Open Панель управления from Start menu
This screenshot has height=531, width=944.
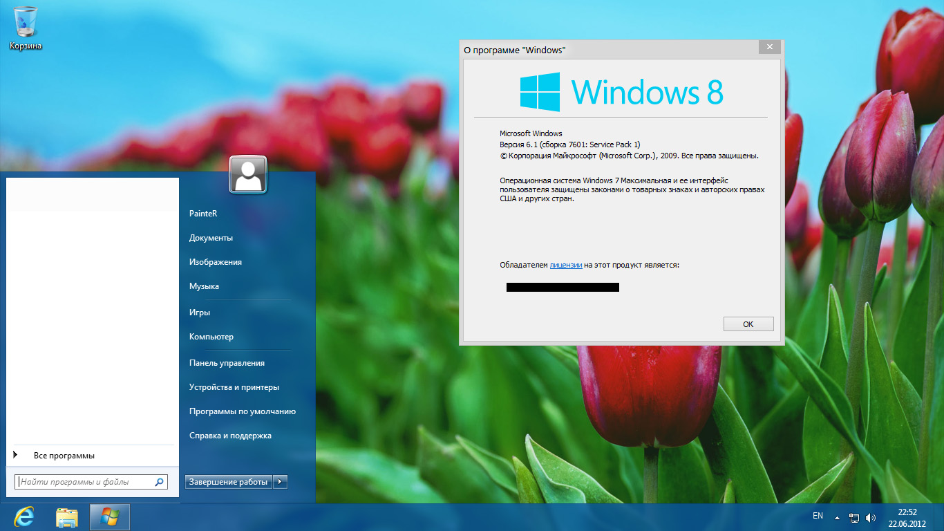click(x=227, y=363)
